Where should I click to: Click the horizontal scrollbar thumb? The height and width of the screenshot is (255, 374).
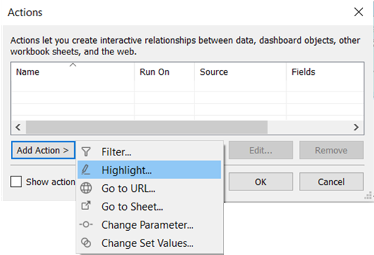coord(146,127)
